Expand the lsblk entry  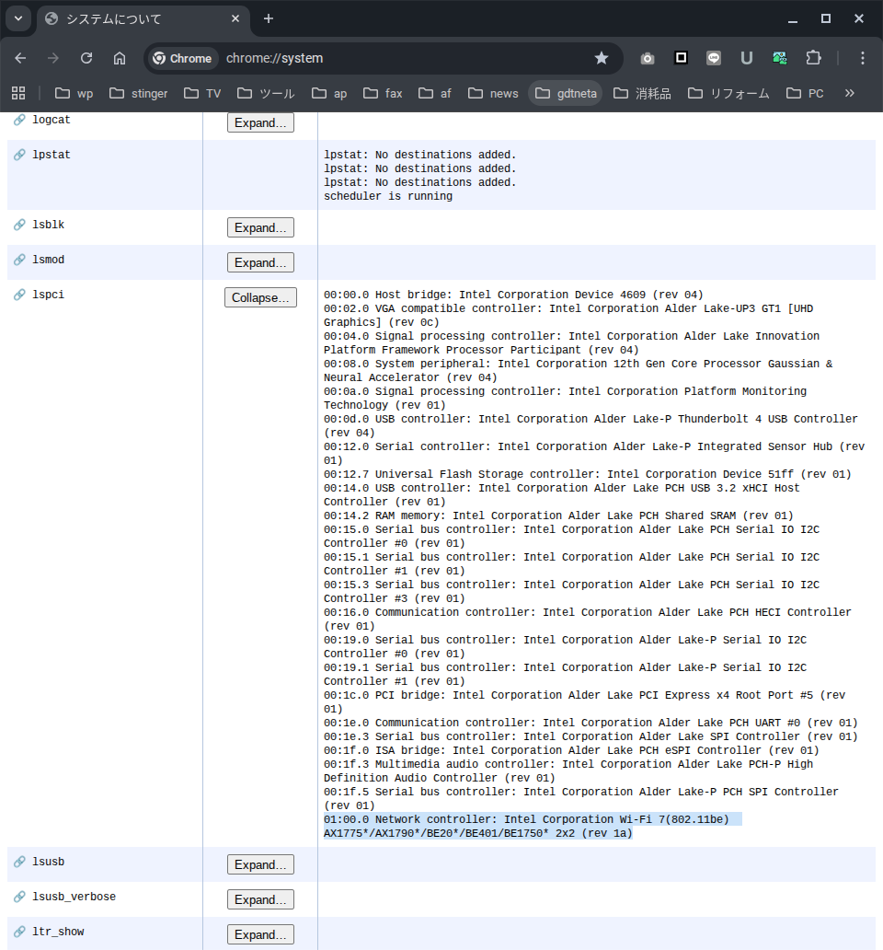point(260,227)
